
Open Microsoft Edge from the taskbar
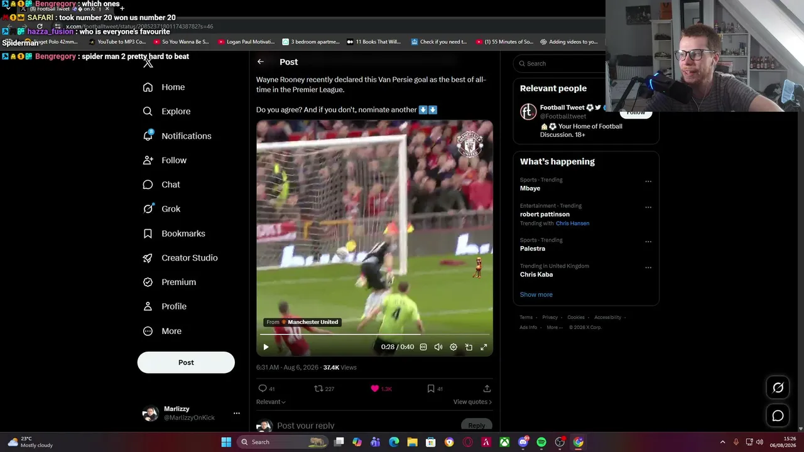[x=394, y=442]
